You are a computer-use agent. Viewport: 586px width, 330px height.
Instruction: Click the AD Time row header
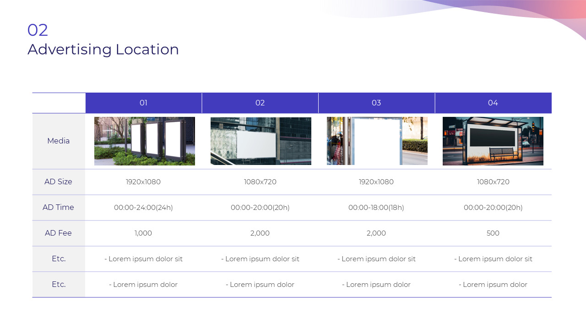point(59,207)
